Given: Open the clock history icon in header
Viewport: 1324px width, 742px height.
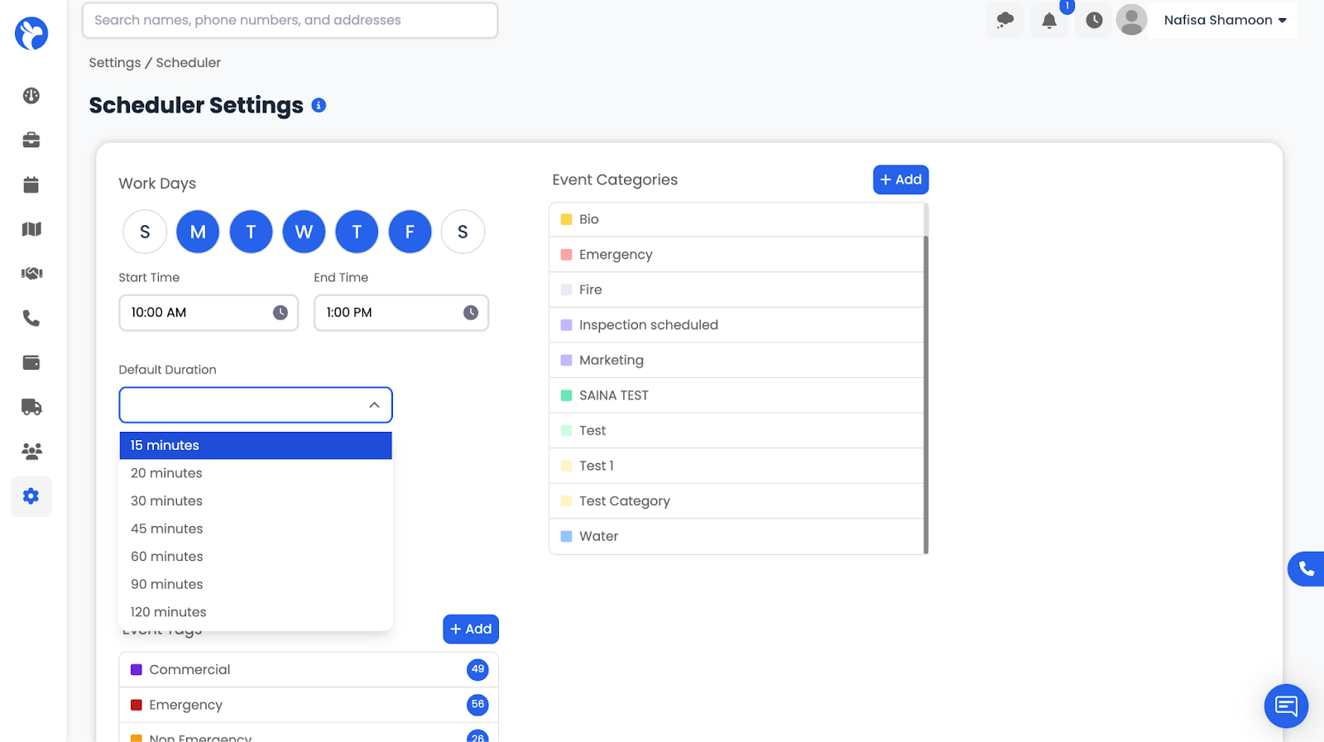Looking at the screenshot, I should click(1094, 20).
